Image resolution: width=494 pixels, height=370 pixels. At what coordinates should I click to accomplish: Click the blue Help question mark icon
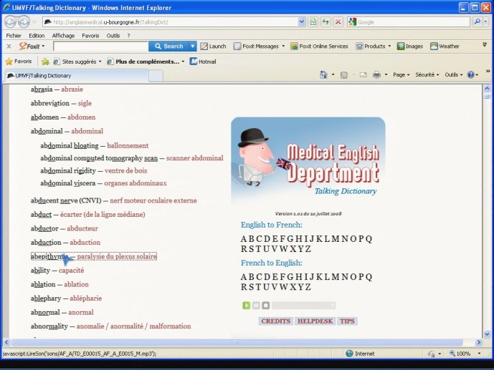[470, 75]
